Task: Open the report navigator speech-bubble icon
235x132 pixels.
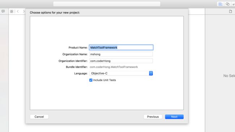Action: coord(3,11)
